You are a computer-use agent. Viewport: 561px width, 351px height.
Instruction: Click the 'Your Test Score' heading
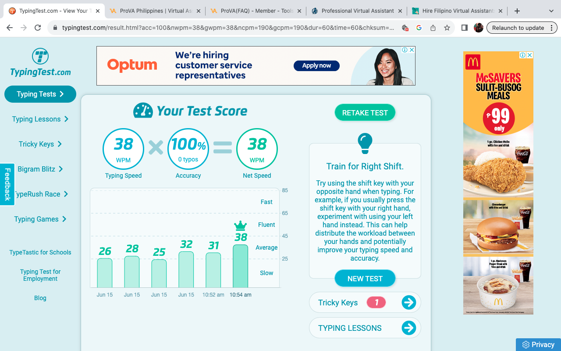click(202, 111)
